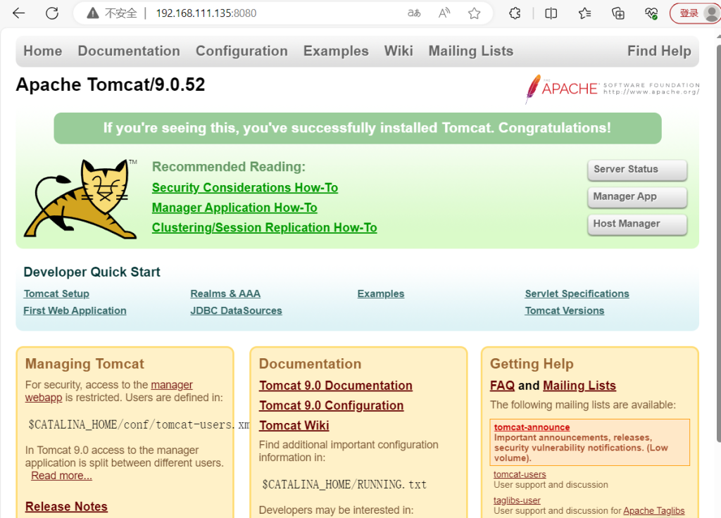721x518 pixels.
Task: Open the Documentation menu item
Action: point(129,51)
